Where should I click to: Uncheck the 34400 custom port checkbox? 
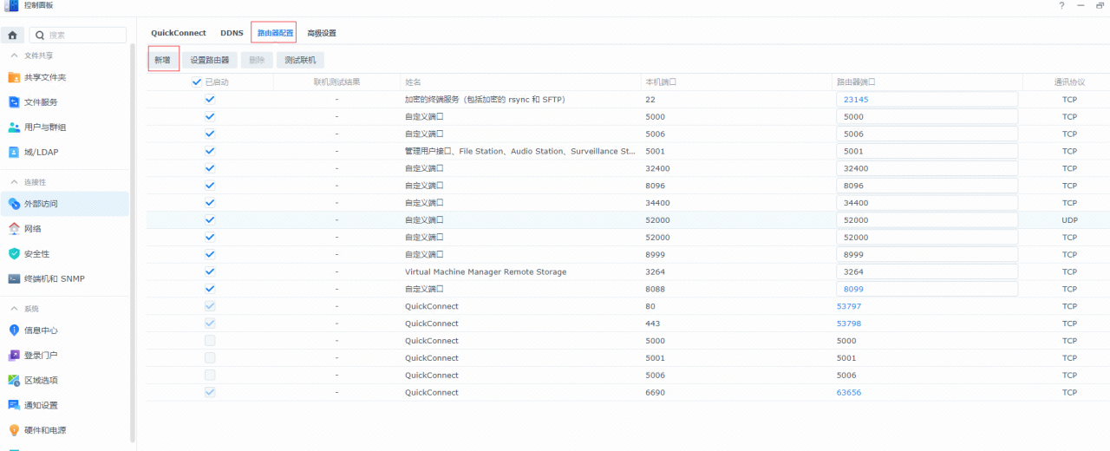click(x=210, y=203)
